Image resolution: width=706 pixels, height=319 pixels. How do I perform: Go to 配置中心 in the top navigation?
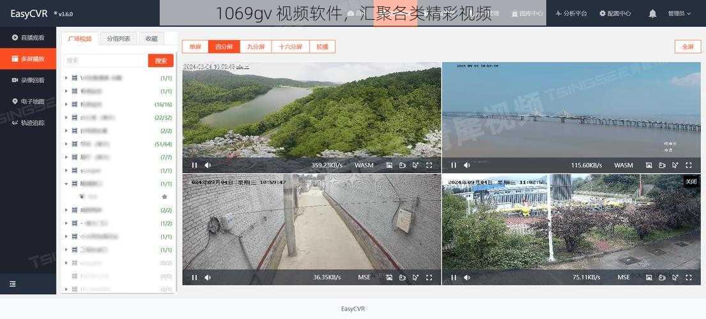(x=615, y=13)
